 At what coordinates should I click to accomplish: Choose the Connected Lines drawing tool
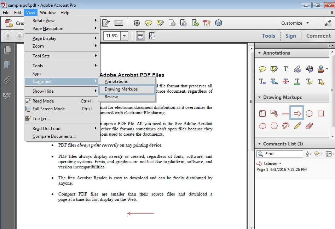click(x=285, y=126)
